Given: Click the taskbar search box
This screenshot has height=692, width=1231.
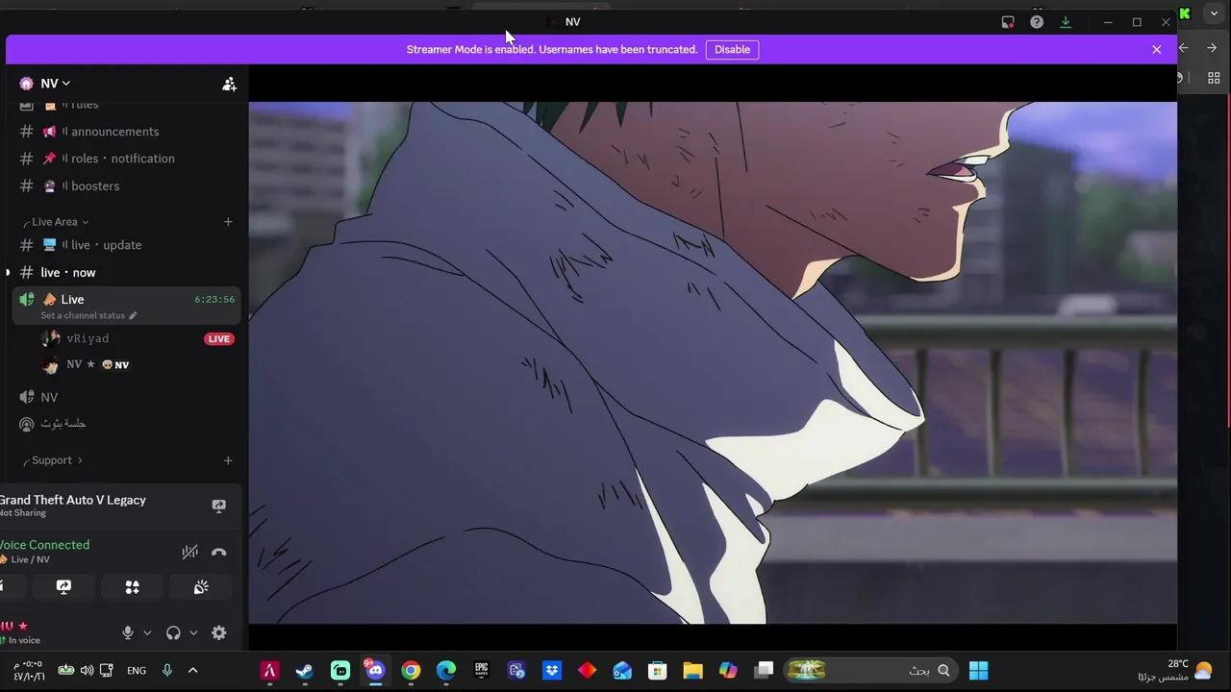Looking at the screenshot, I should [x=871, y=671].
